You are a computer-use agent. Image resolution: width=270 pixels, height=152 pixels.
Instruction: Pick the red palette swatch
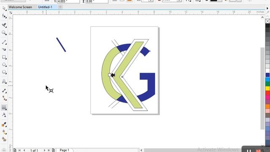pyautogui.click(x=267, y=93)
